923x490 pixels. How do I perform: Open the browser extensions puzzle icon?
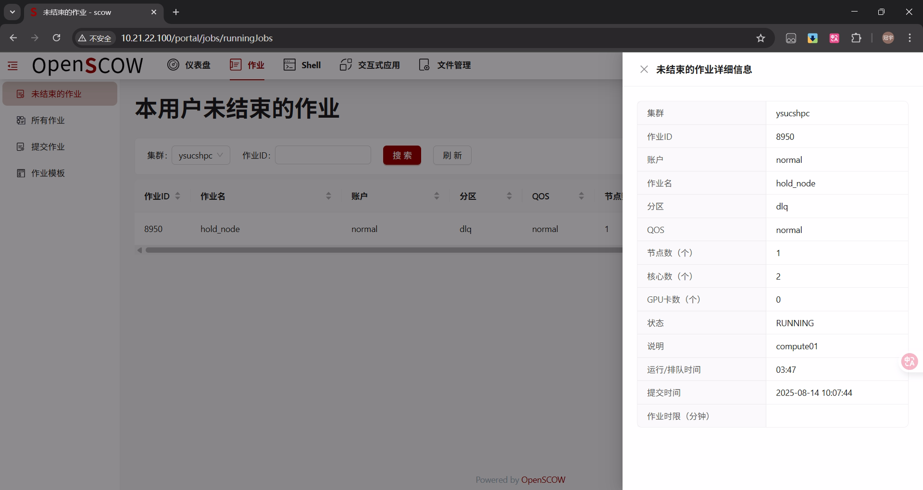[857, 38]
